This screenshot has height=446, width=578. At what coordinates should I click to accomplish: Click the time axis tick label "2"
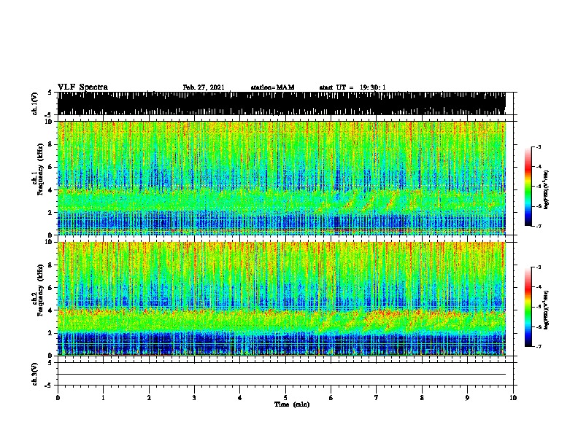(x=149, y=398)
